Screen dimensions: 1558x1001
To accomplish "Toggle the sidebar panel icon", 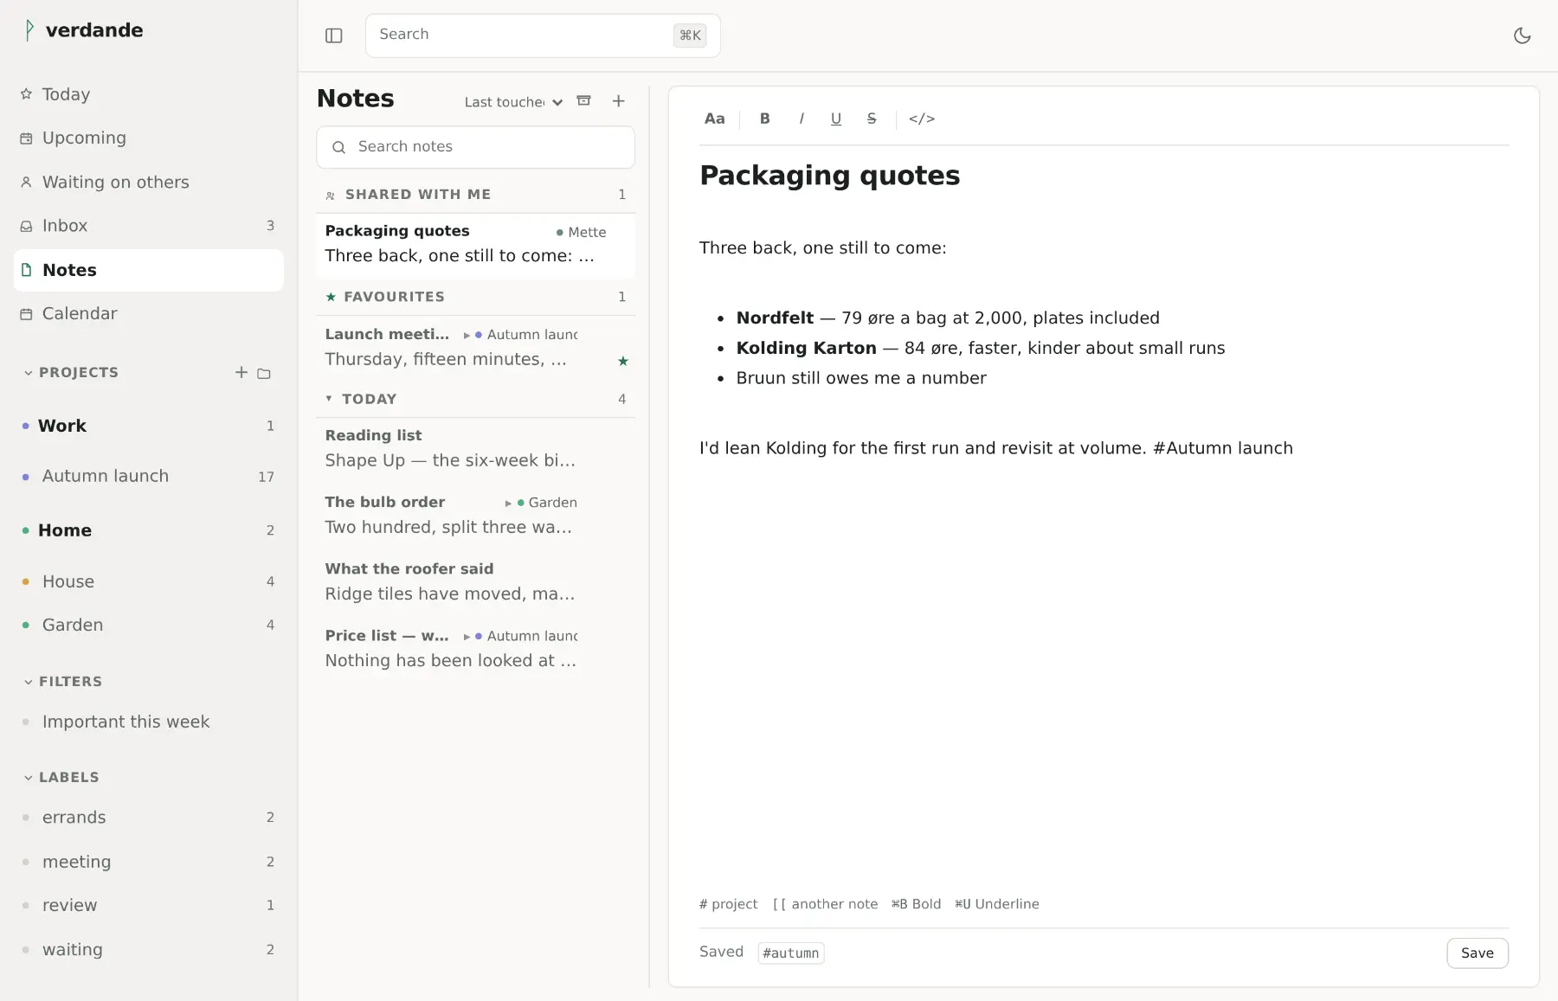I will pyautogui.click(x=334, y=35).
